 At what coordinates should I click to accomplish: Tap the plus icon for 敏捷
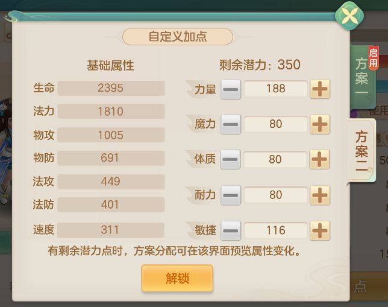pyautogui.click(x=320, y=230)
